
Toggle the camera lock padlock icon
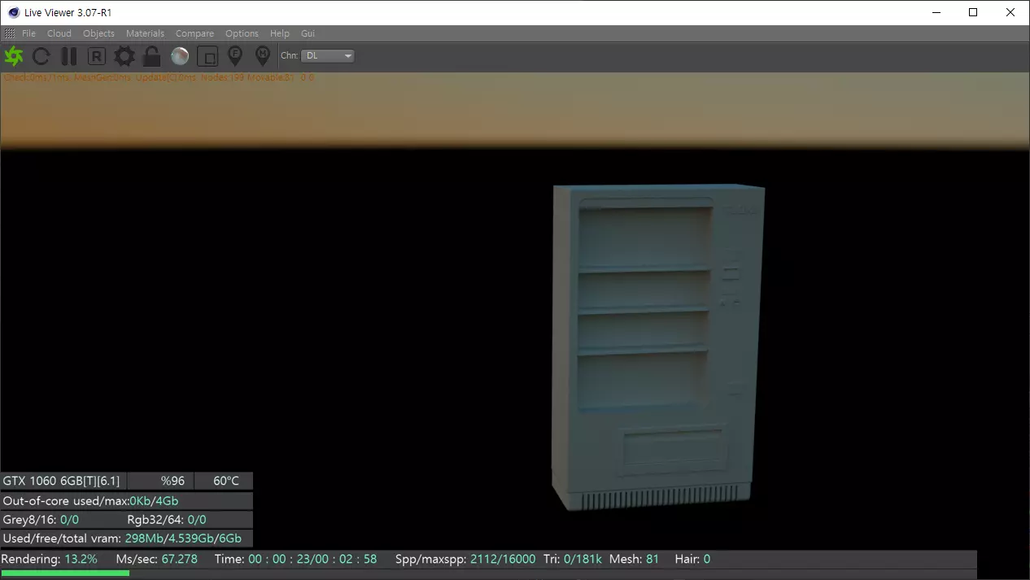coord(151,56)
